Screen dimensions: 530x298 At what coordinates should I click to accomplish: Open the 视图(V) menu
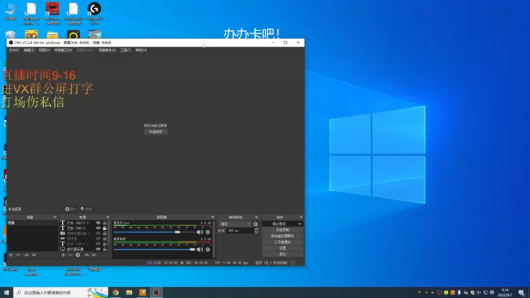point(44,50)
